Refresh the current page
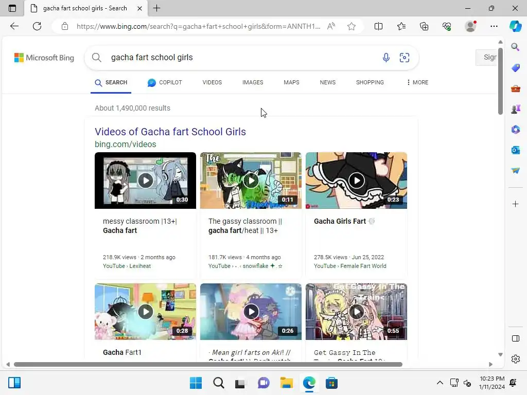Viewport: 527px width, 395px height. click(37, 26)
